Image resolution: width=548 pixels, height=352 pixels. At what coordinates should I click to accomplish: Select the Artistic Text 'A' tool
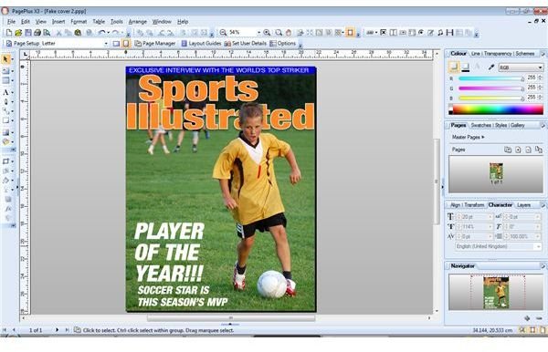point(5,92)
